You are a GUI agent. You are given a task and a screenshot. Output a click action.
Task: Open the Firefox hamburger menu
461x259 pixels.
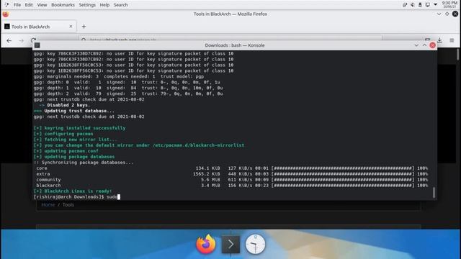[452, 40]
